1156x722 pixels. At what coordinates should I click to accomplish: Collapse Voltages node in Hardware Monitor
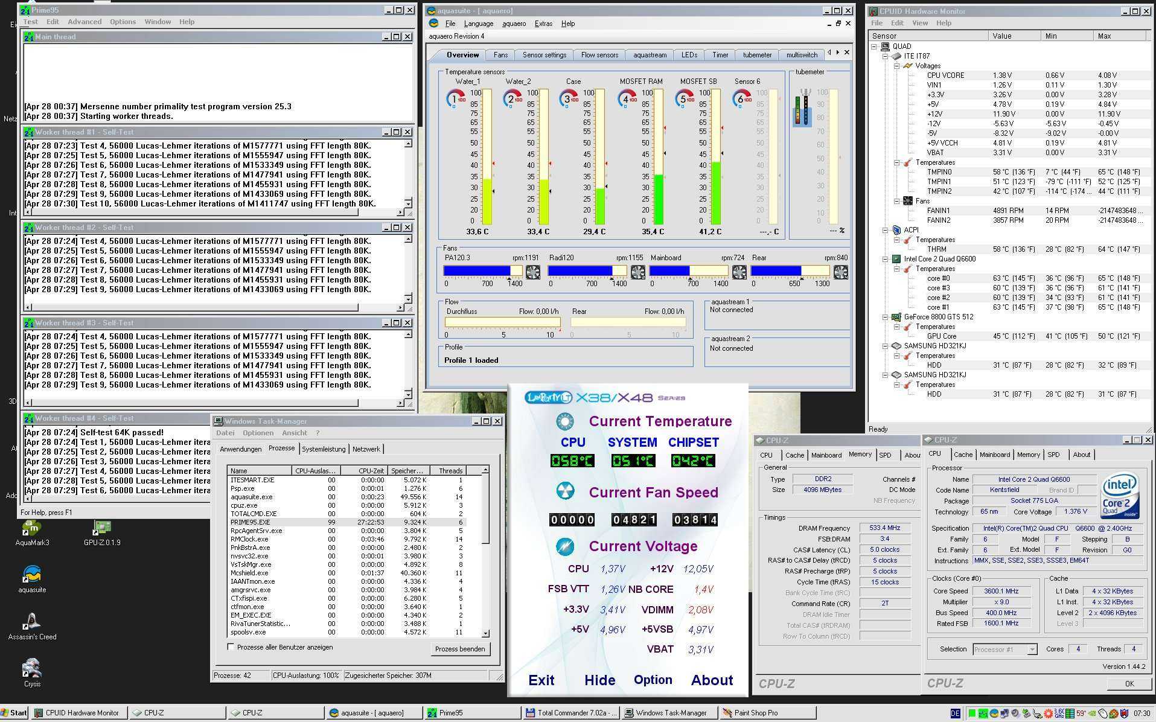coord(897,66)
